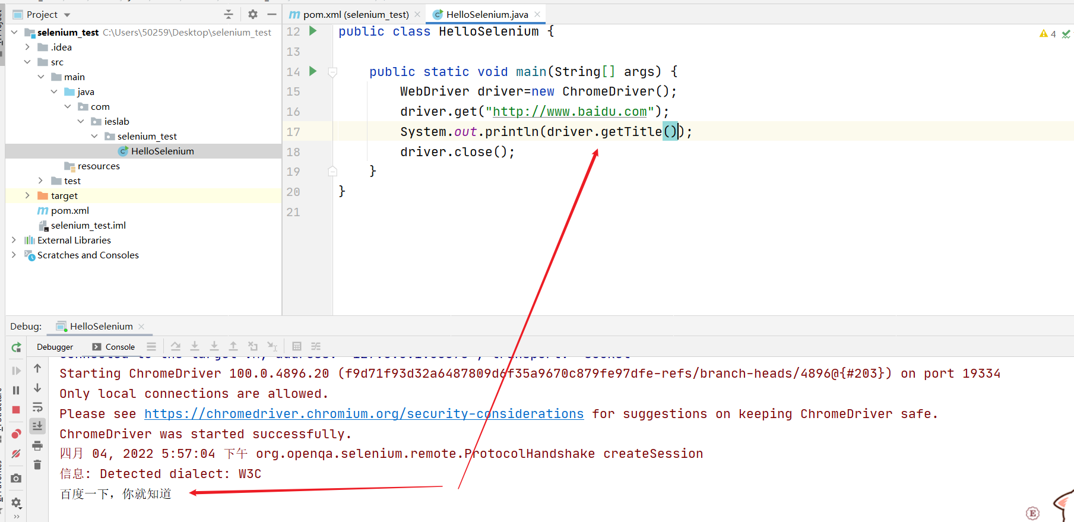Move up the stack trace
This screenshot has height=522, width=1074.
pyautogui.click(x=37, y=368)
